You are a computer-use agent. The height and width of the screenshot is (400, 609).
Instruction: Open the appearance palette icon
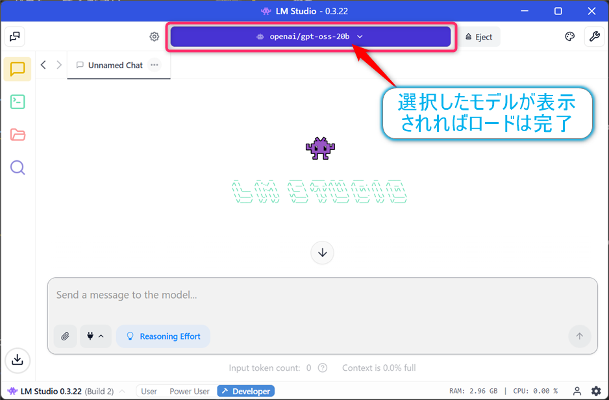(569, 36)
